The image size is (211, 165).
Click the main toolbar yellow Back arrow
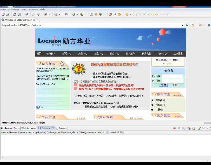pos(156,14)
